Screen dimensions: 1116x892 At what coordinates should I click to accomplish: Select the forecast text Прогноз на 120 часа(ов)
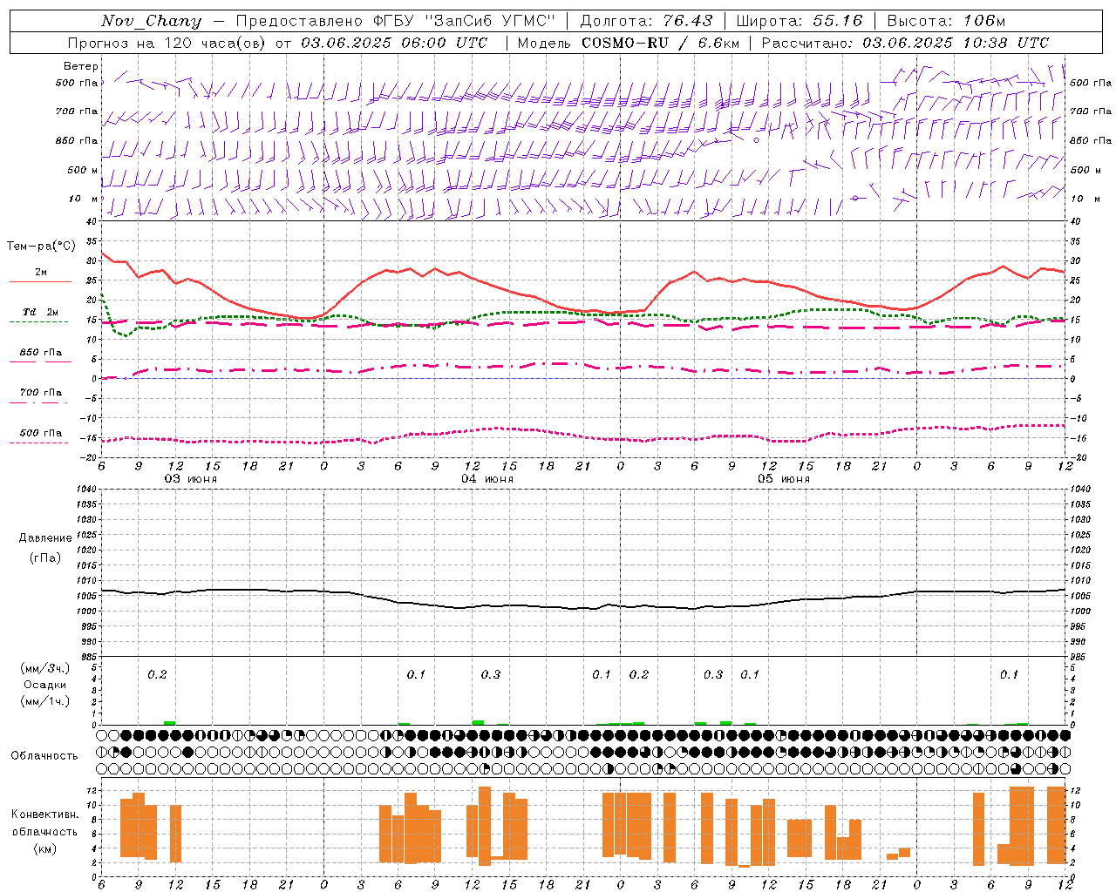pyautogui.click(x=167, y=43)
